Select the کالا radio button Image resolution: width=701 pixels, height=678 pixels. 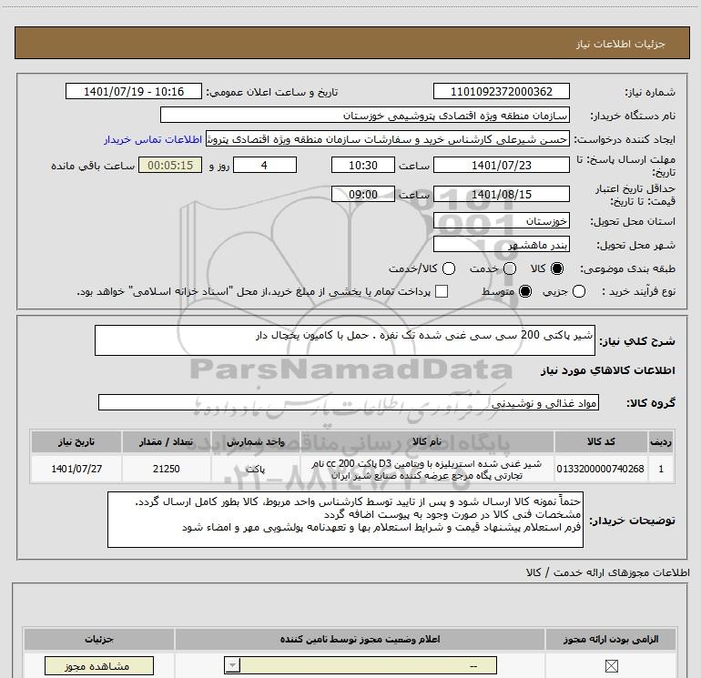click(557, 268)
